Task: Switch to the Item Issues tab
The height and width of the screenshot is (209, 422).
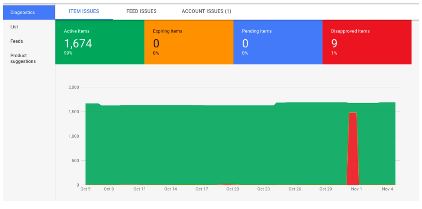Action: pyautogui.click(x=84, y=11)
